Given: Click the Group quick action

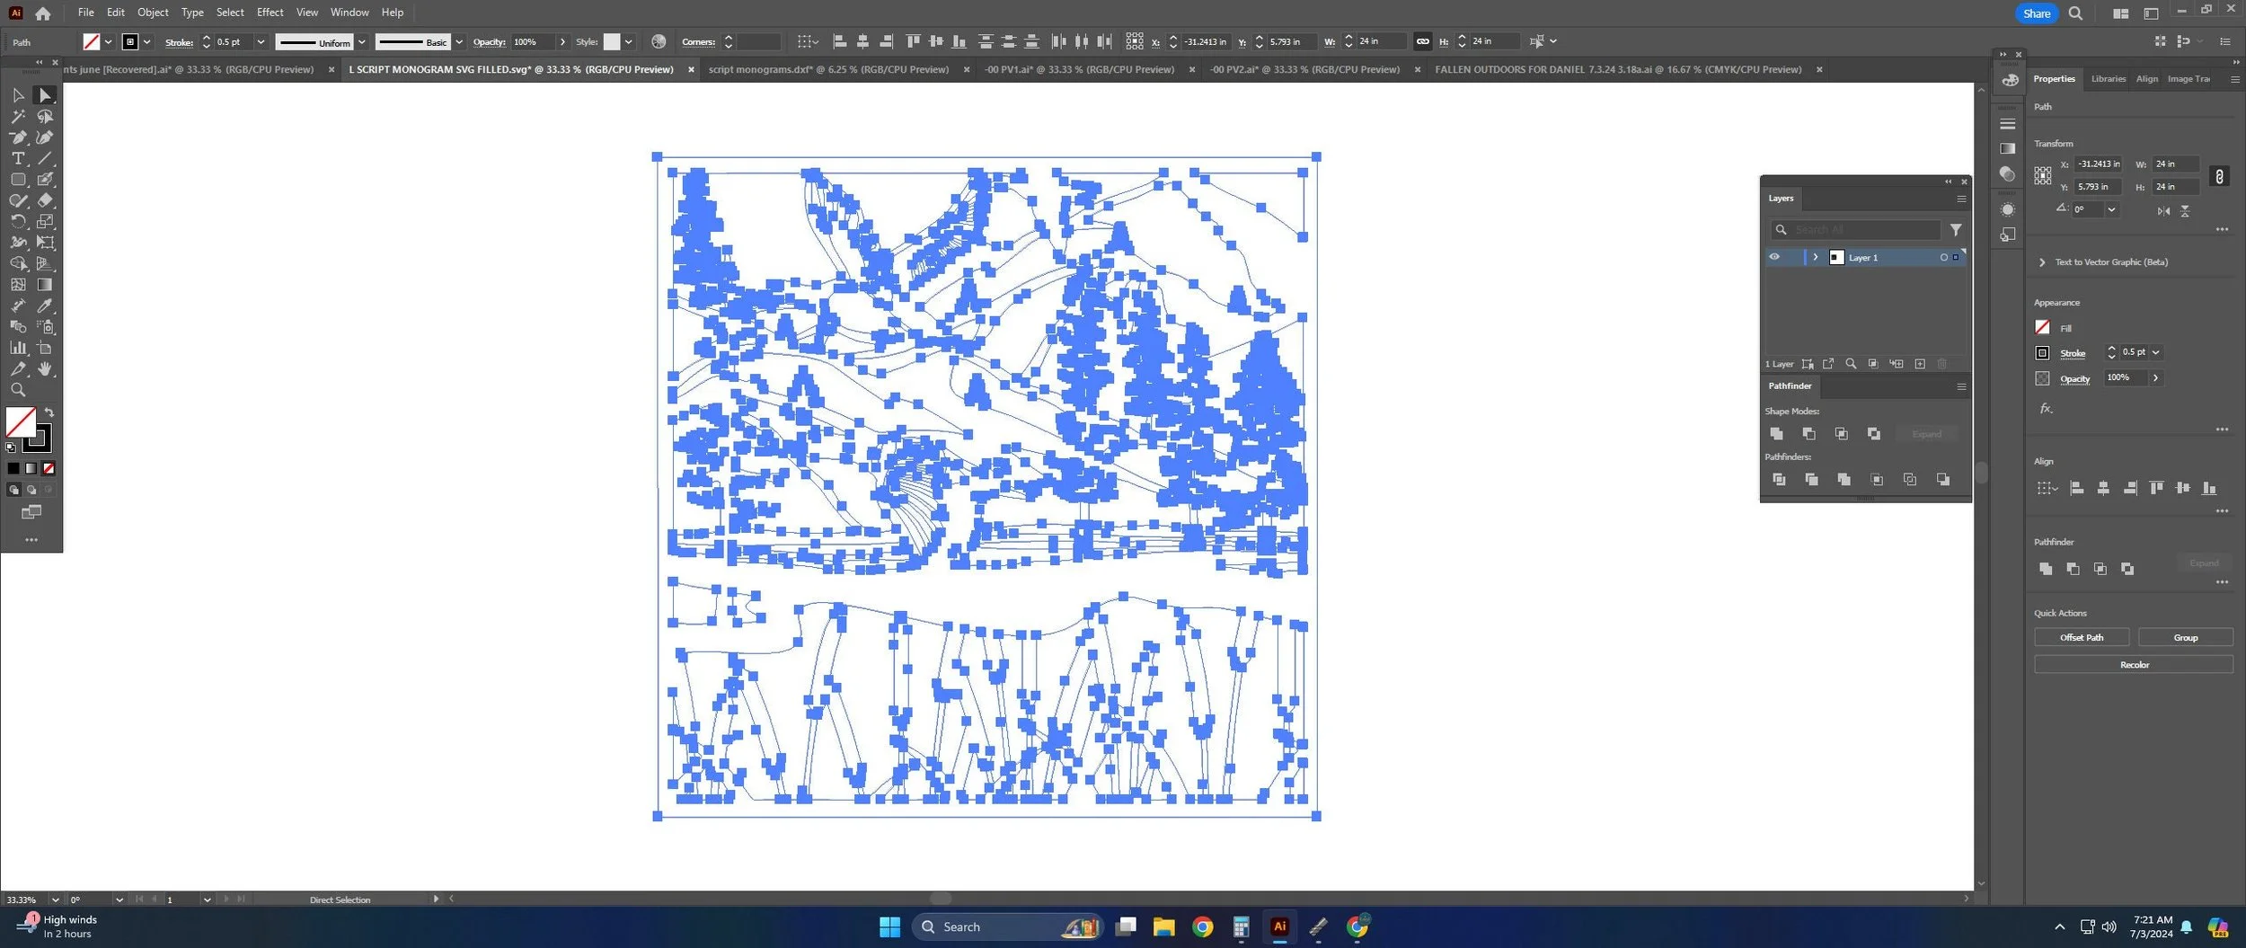Looking at the screenshot, I should 2185,637.
